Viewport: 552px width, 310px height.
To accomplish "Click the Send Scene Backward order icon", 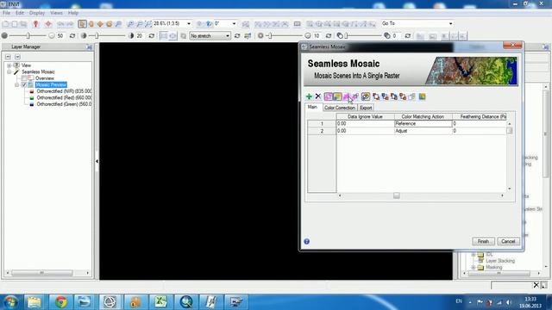I will point(394,96).
